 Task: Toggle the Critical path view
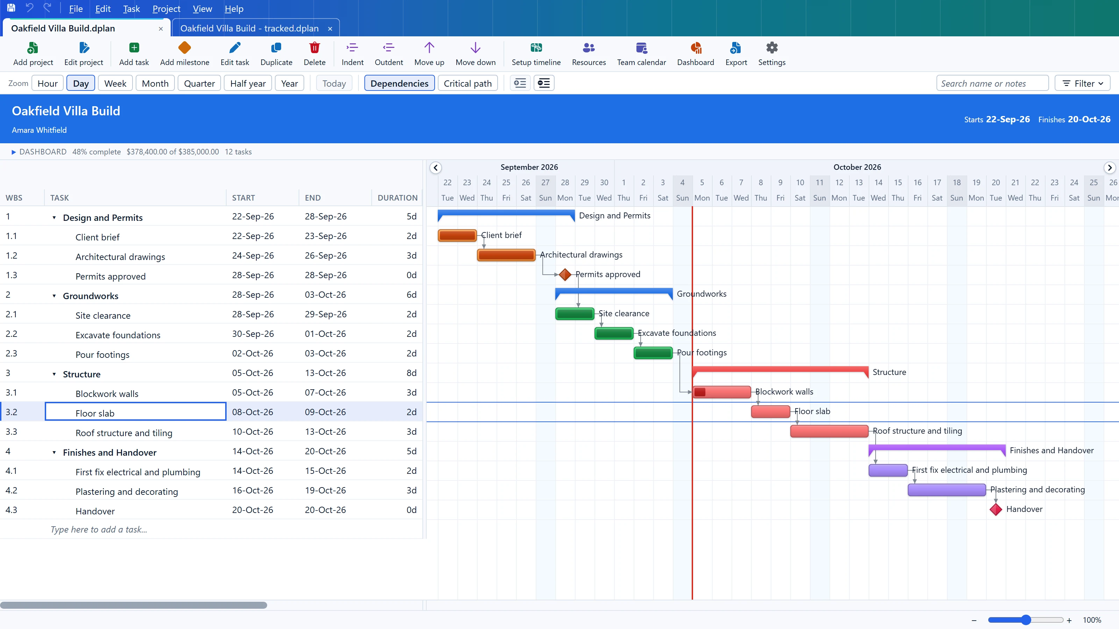(468, 84)
